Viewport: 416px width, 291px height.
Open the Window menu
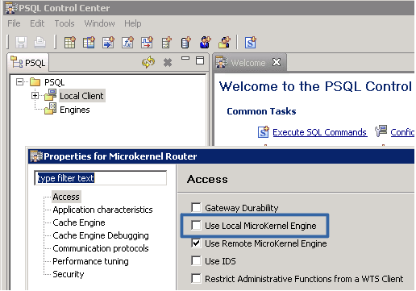click(99, 23)
